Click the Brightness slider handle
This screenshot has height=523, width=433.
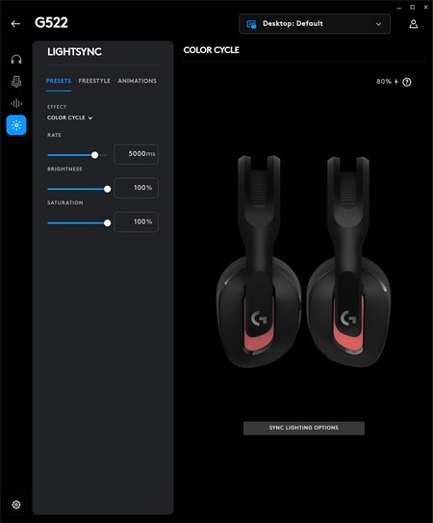(x=108, y=189)
